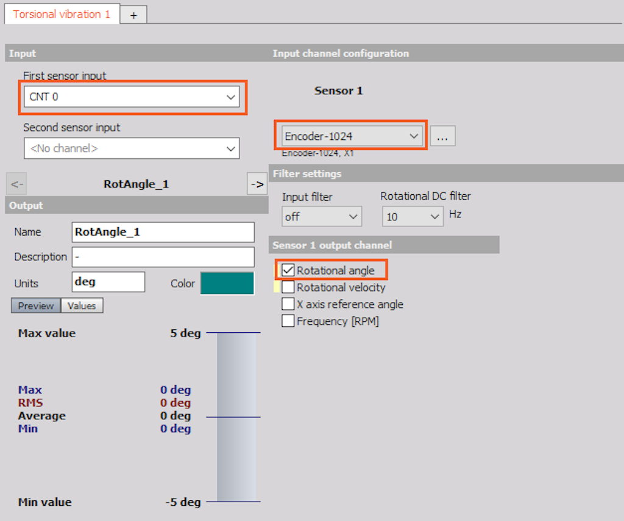
Task: Select the Preview button
Action: coord(36,306)
